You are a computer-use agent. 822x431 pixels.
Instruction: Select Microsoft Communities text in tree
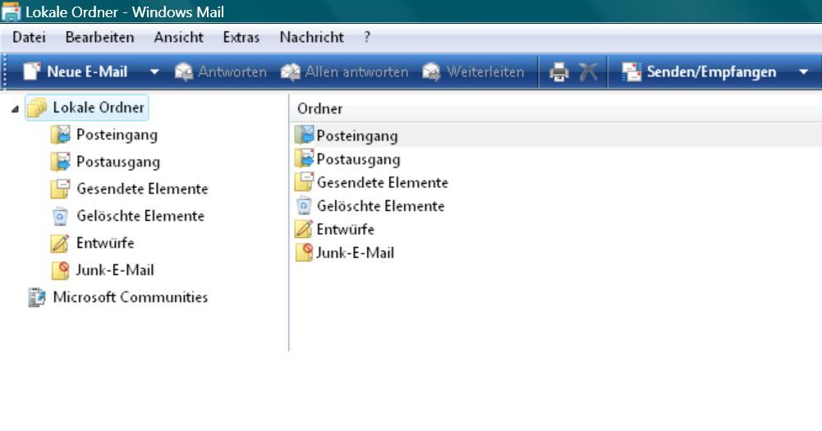131,297
